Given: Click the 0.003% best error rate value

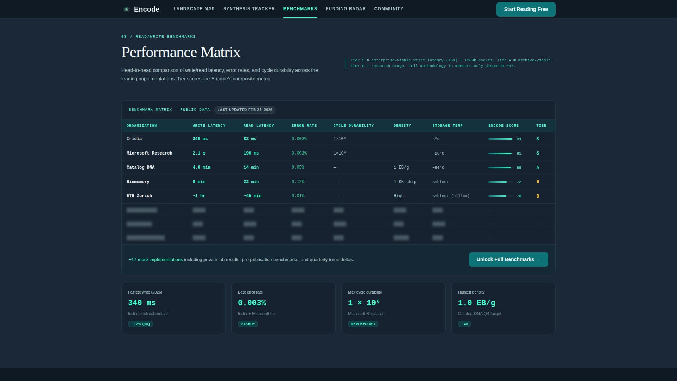Looking at the screenshot, I should pos(252,303).
